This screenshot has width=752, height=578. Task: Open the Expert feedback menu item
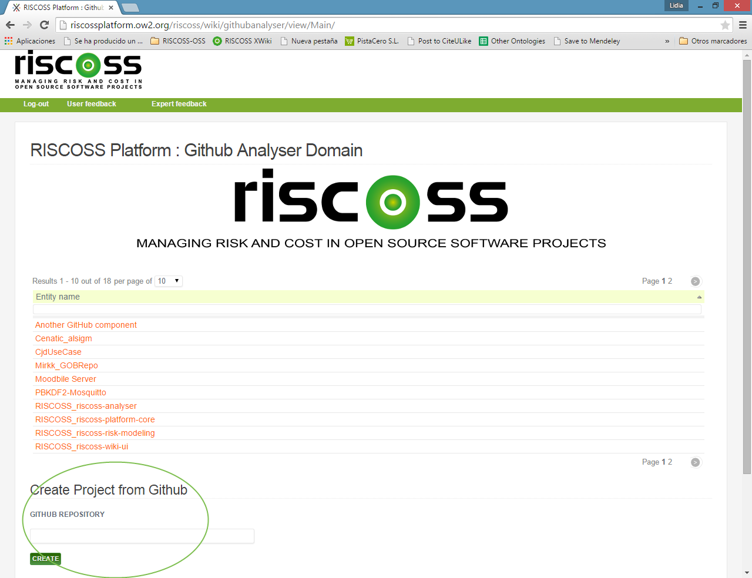click(179, 104)
